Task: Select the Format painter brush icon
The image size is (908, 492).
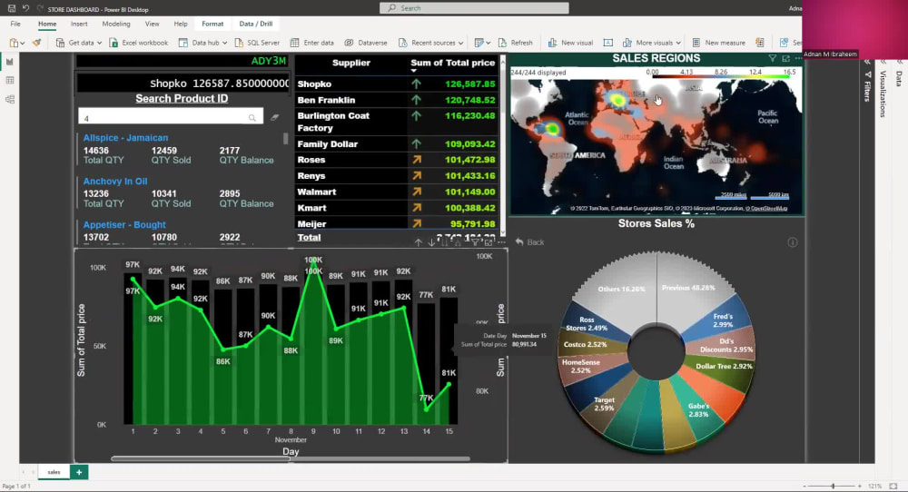Action: click(36, 43)
